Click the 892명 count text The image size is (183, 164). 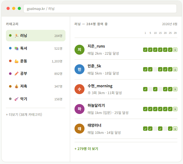click(58, 74)
